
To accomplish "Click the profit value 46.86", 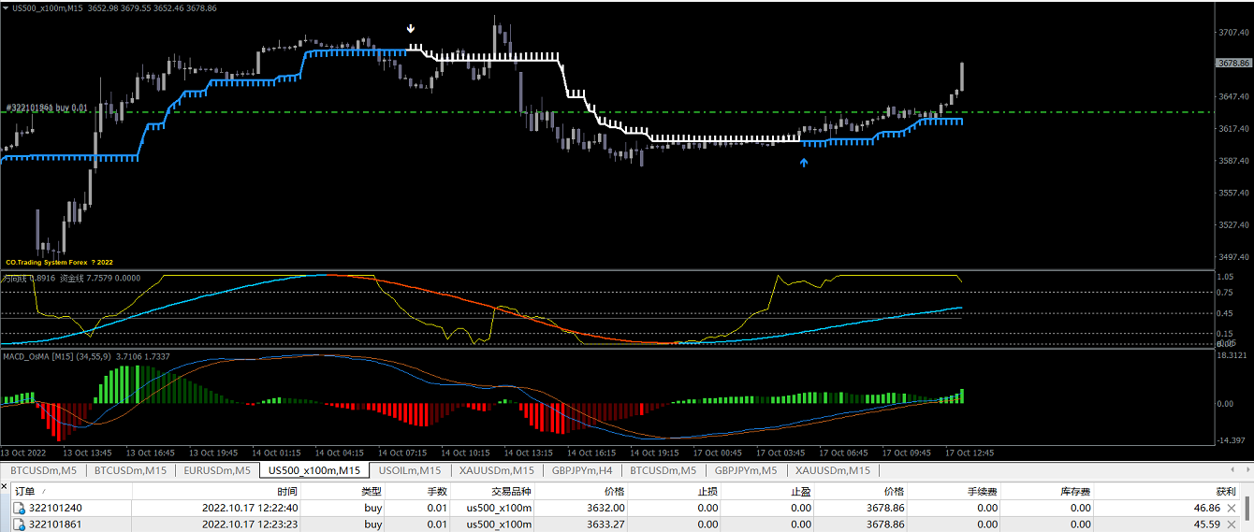I will click(x=1206, y=508).
